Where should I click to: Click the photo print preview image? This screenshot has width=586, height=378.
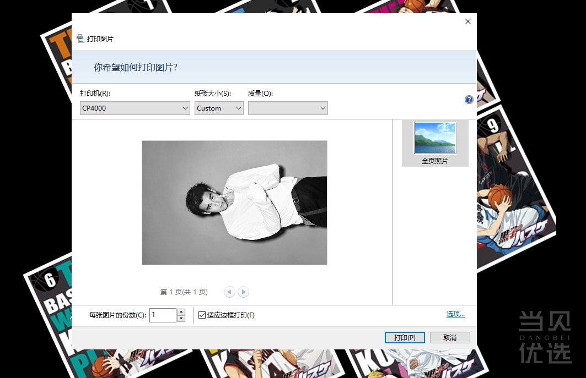[x=234, y=202]
